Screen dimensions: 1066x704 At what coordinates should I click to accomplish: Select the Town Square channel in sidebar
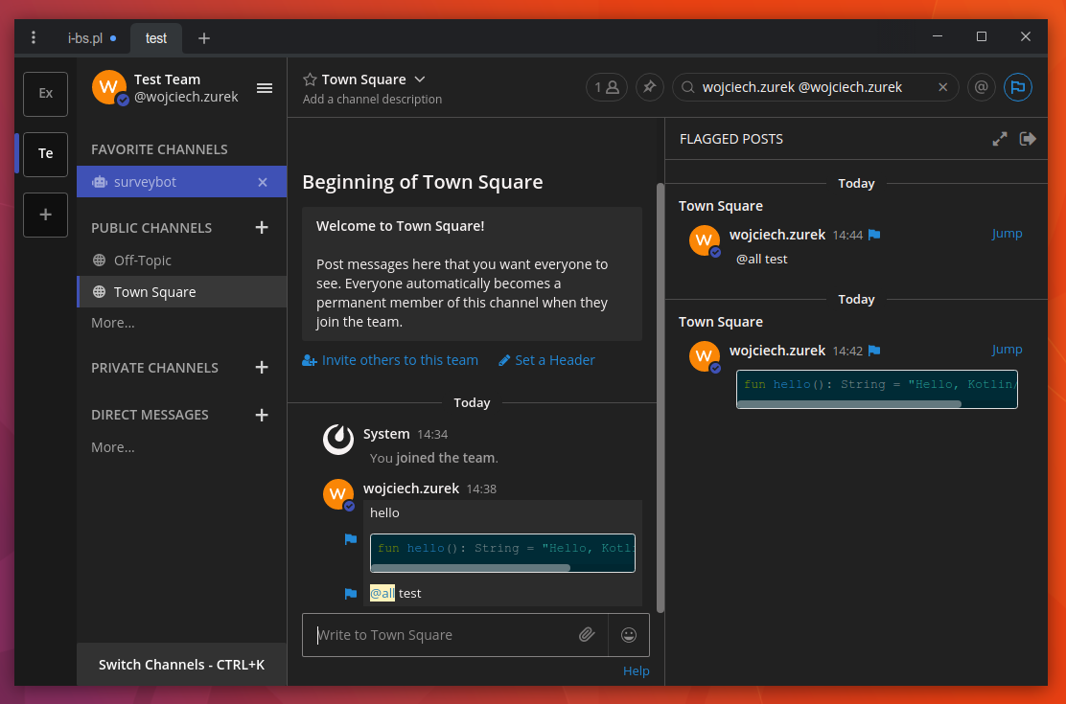tap(181, 291)
